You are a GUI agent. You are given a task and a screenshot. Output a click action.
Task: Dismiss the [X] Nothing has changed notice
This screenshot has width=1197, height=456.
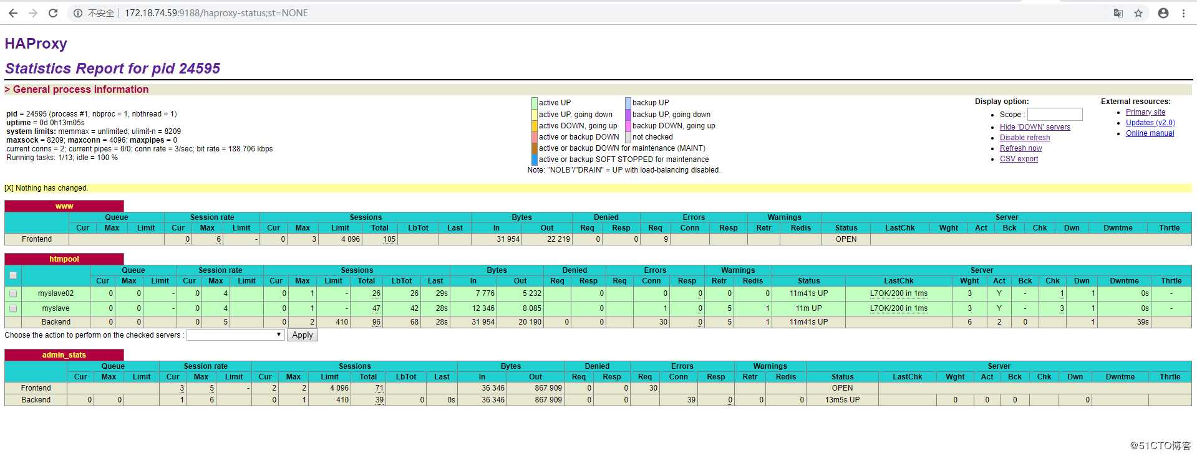9,188
